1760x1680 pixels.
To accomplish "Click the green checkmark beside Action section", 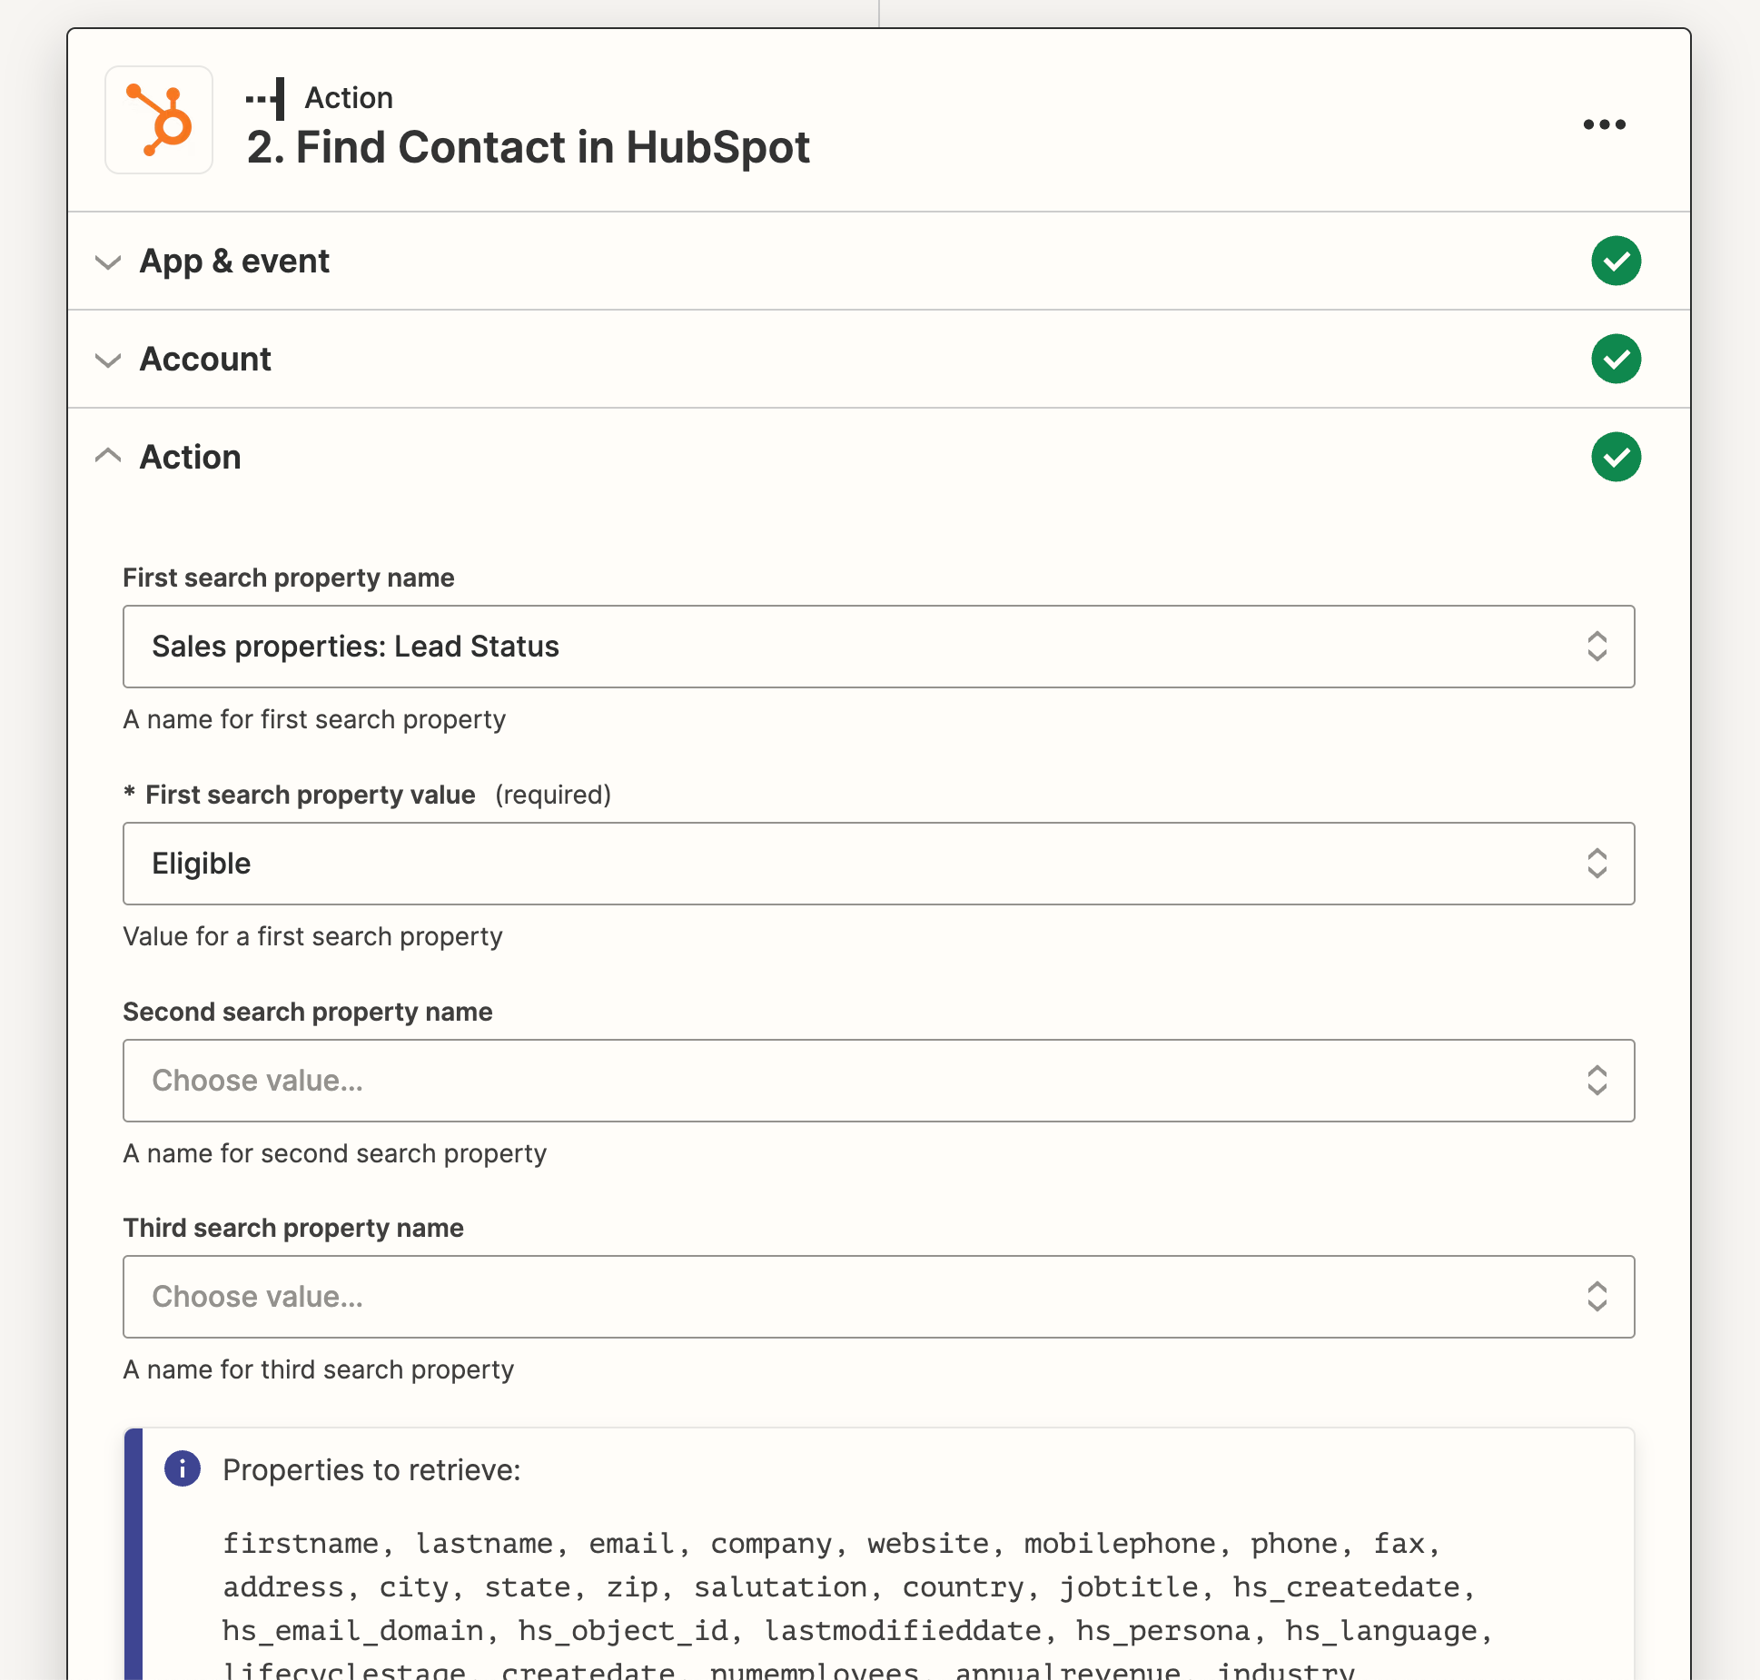I will (x=1616, y=457).
